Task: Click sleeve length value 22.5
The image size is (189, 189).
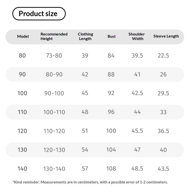Action: pyautogui.click(x=163, y=56)
